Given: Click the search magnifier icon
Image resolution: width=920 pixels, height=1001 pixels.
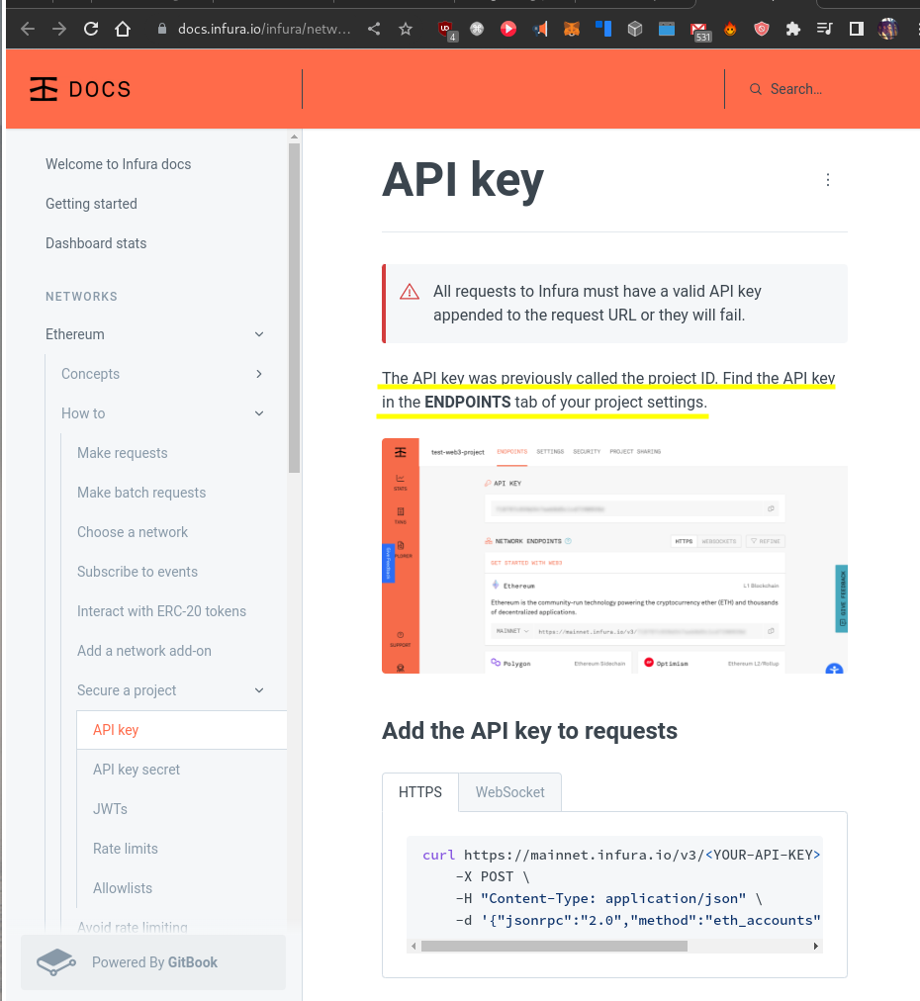Looking at the screenshot, I should (x=755, y=89).
